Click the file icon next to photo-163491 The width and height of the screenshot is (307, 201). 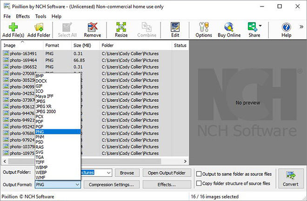tap(6, 54)
